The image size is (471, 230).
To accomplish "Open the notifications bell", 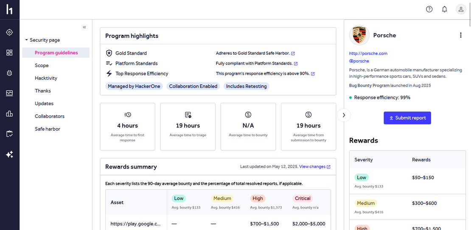I will (x=444, y=9).
